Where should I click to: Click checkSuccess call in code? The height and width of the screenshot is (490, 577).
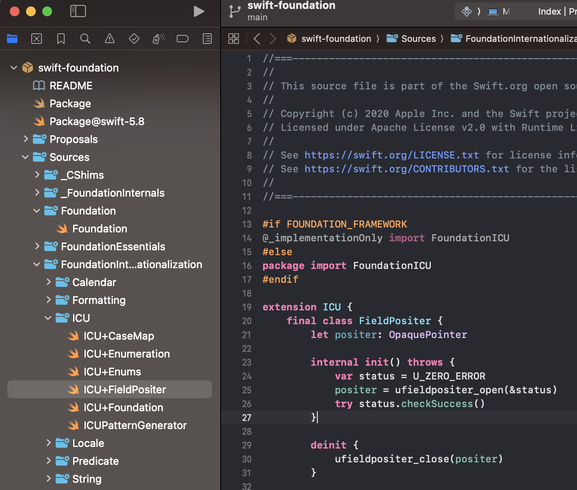(x=437, y=404)
